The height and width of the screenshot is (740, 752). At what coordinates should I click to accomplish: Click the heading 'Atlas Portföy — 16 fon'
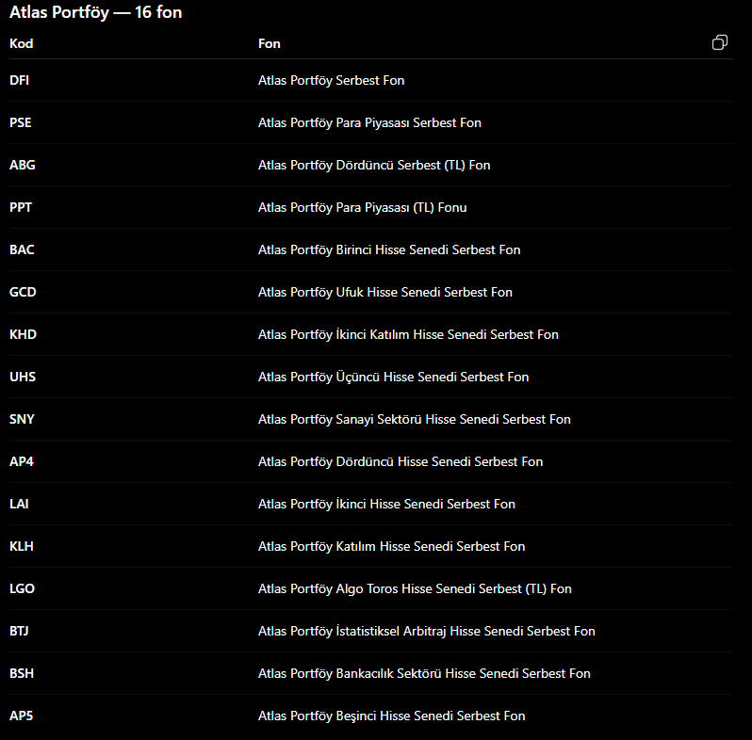click(x=96, y=12)
